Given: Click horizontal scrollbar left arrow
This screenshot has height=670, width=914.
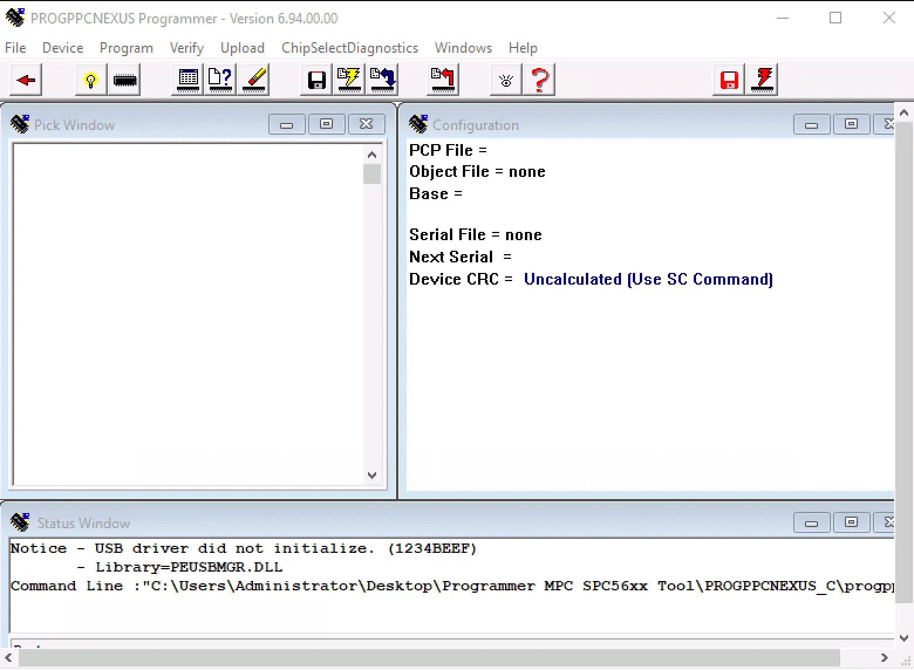Looking at the screenshot, I should (8, 658).
